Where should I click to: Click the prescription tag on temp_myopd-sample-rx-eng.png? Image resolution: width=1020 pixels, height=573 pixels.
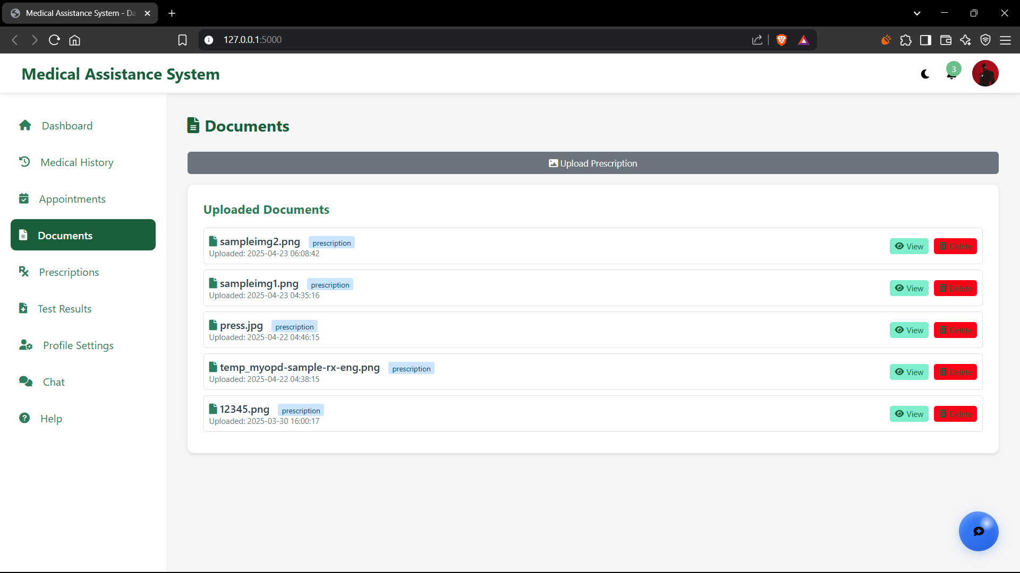pyautogui.click(x=411, y=368)
